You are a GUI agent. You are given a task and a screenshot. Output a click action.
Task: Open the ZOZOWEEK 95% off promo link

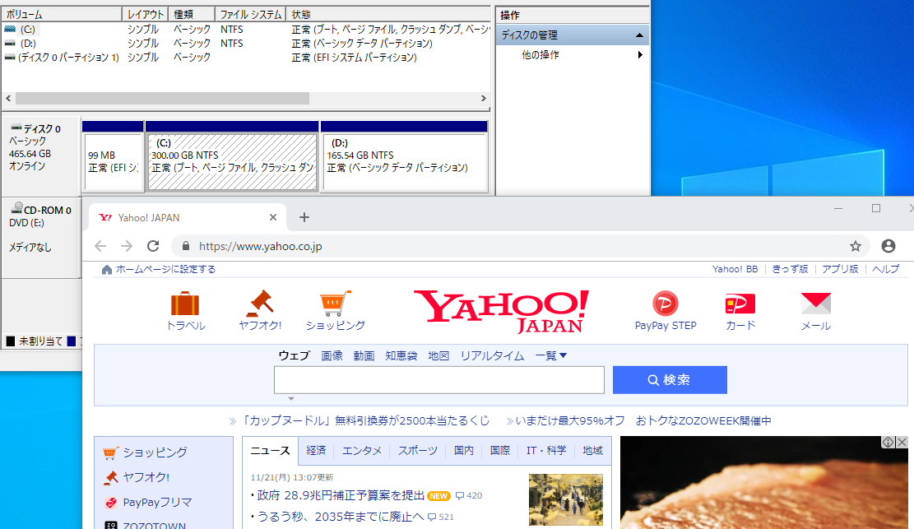pyautogui.click(x=643, y=420)
